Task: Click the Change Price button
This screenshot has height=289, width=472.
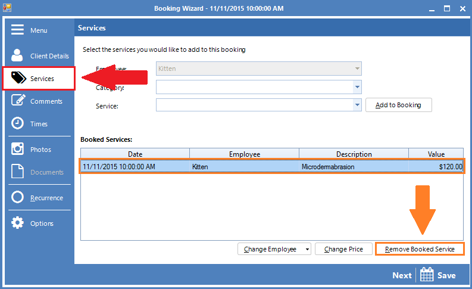Action: (343, 249)
